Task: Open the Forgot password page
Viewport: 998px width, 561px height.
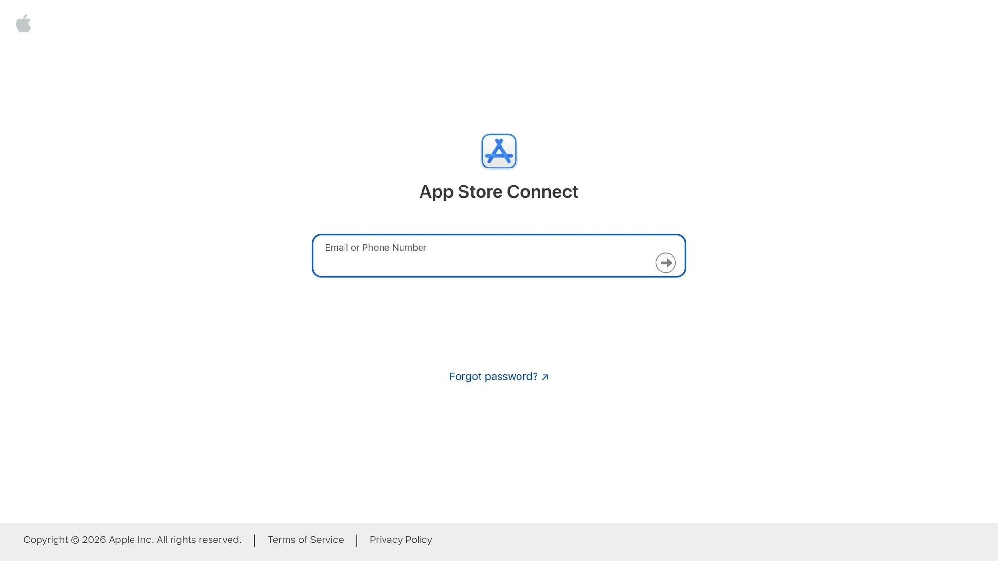Action: [x=493, y=376]
